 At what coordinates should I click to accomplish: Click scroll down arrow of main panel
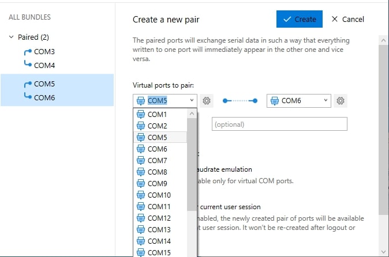point(384,252)
